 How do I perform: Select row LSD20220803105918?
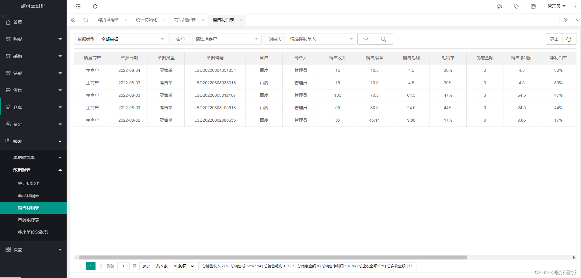(x=325, y=108)
